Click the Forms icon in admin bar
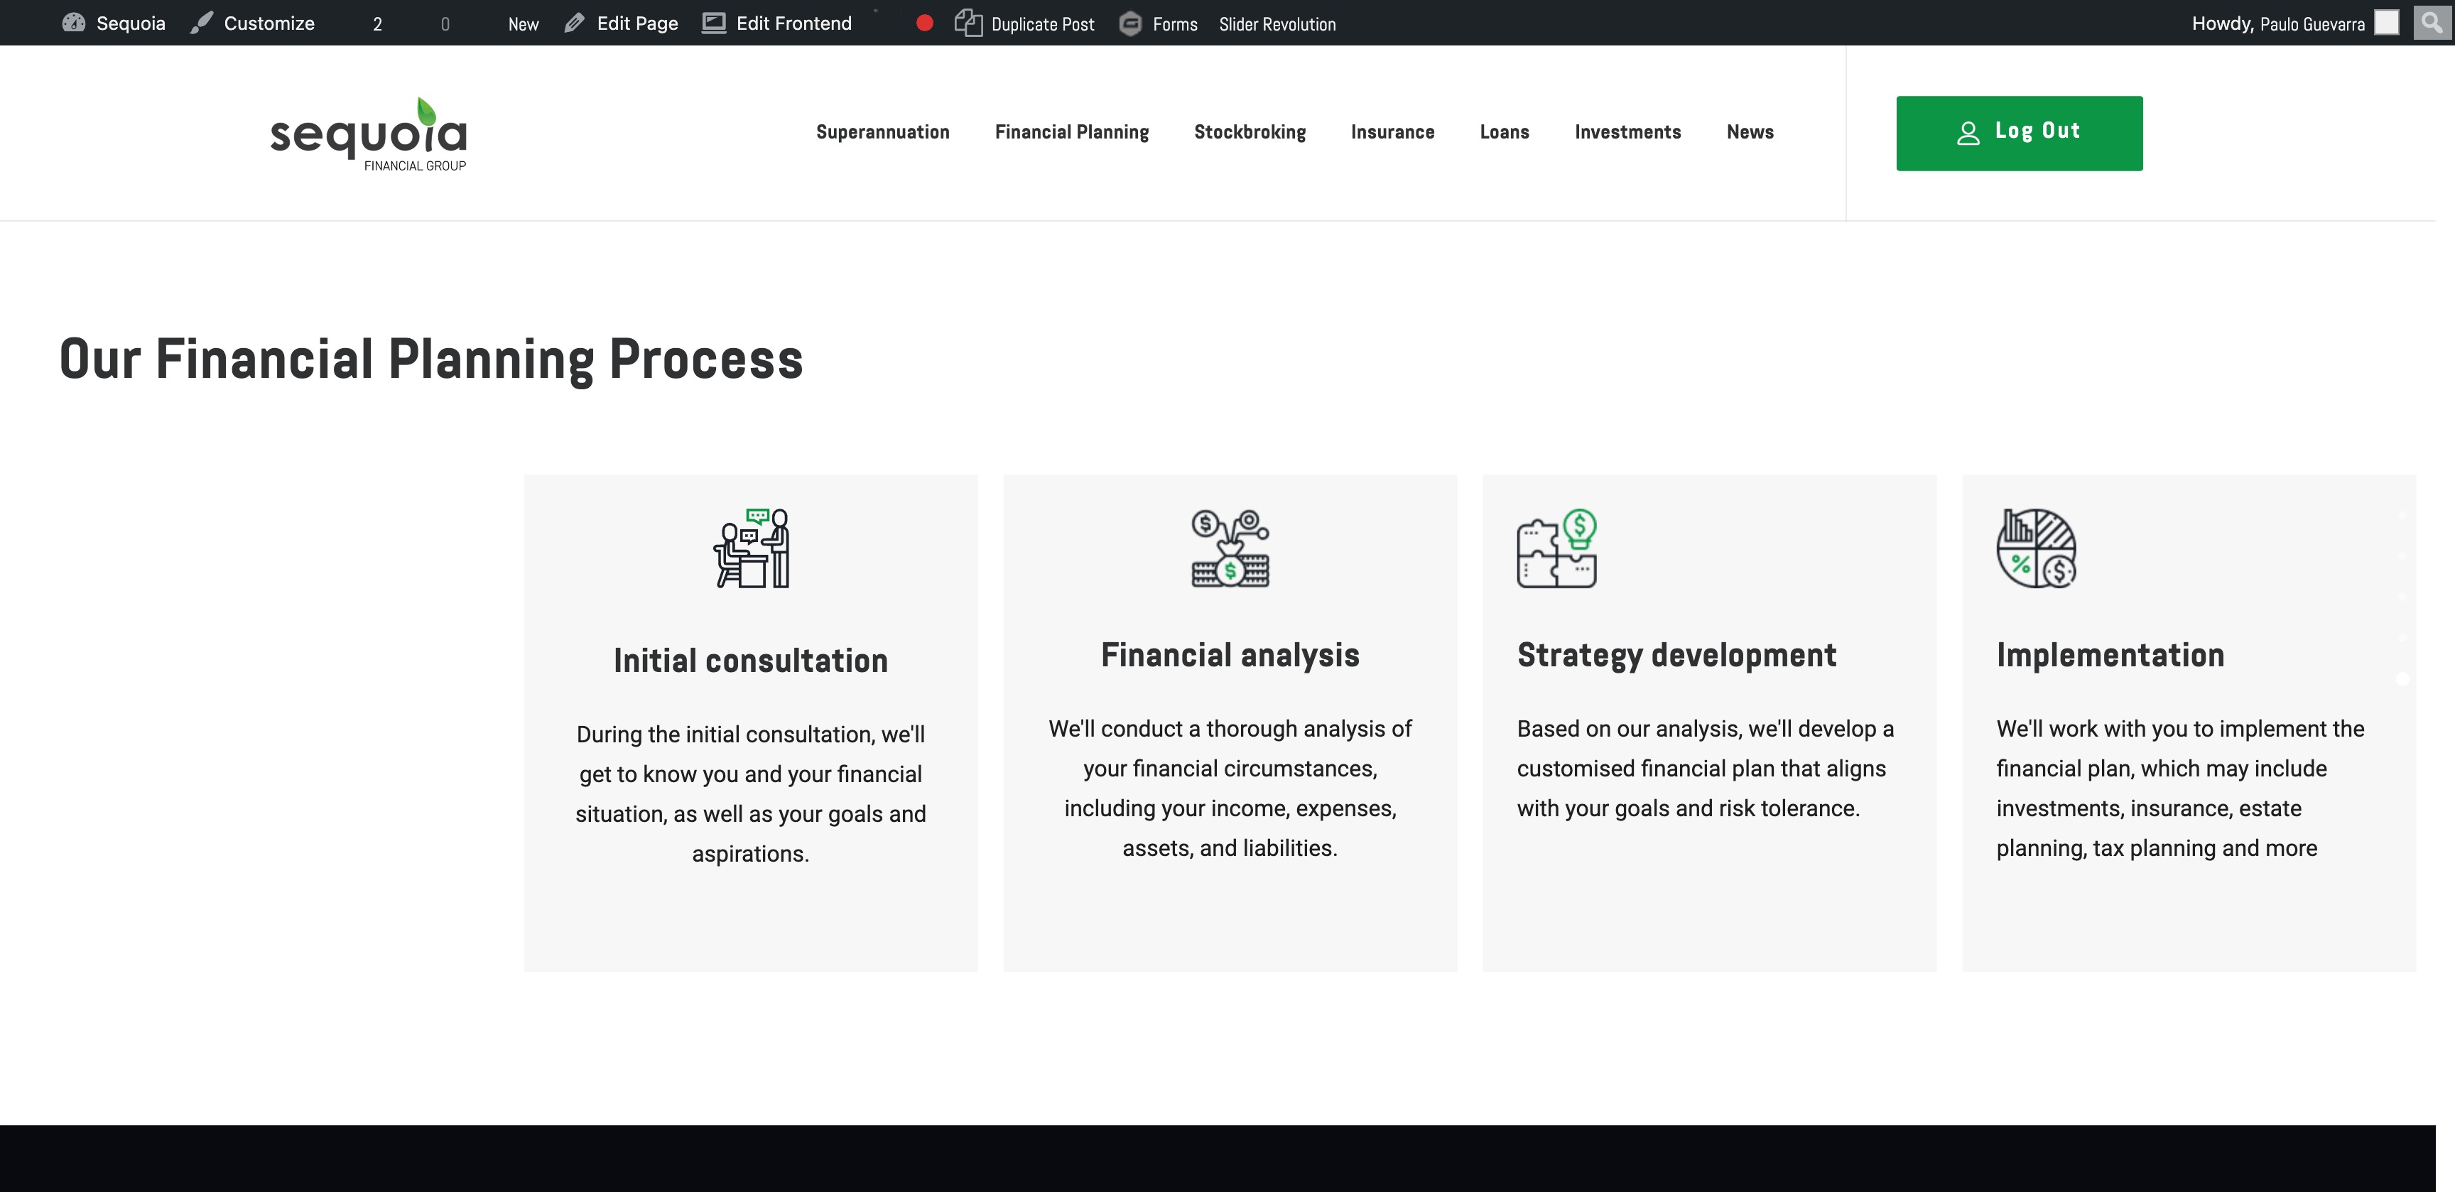 1130,23
